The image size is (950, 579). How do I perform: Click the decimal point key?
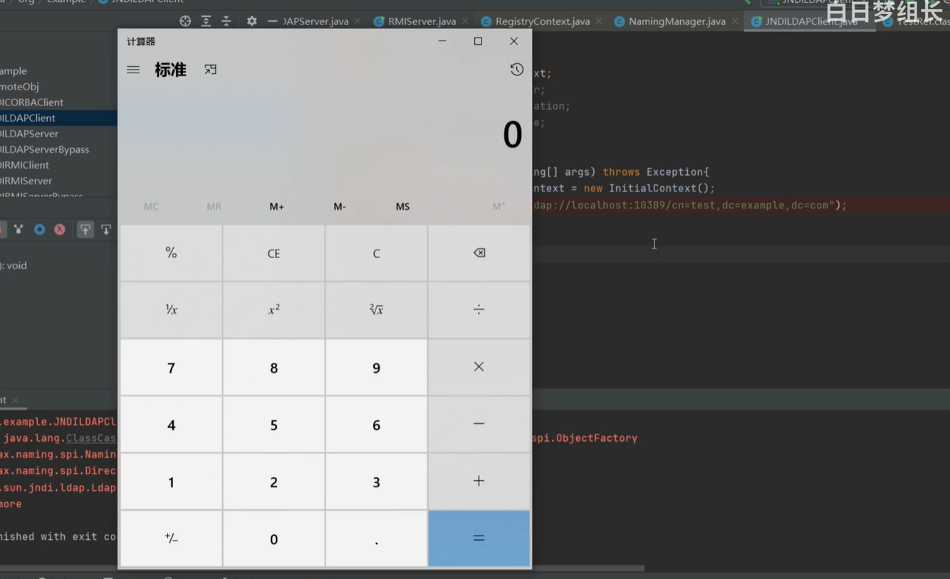click(x=377, y=539)
